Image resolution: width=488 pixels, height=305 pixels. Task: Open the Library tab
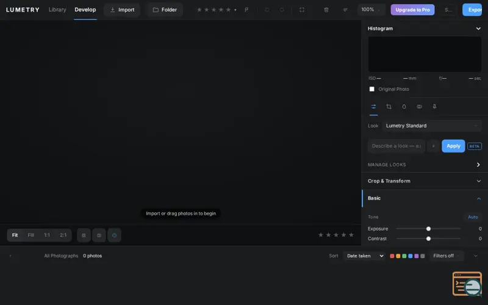pos(57,10)
